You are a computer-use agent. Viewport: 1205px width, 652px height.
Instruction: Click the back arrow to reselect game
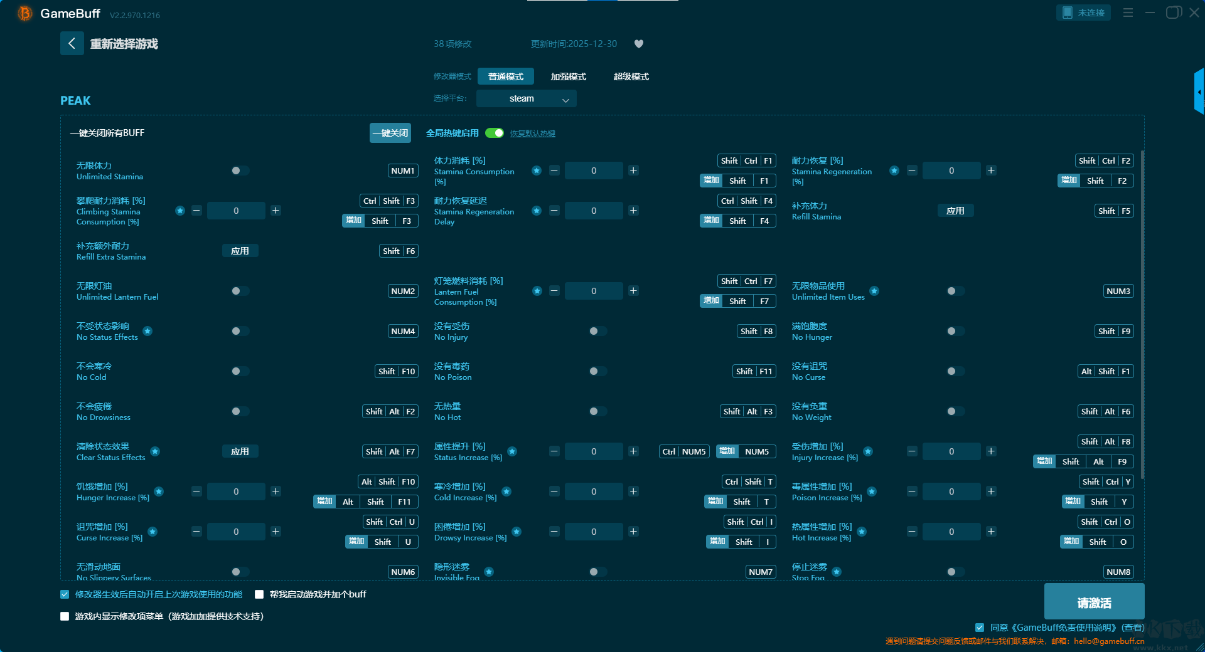click(72, 43)
